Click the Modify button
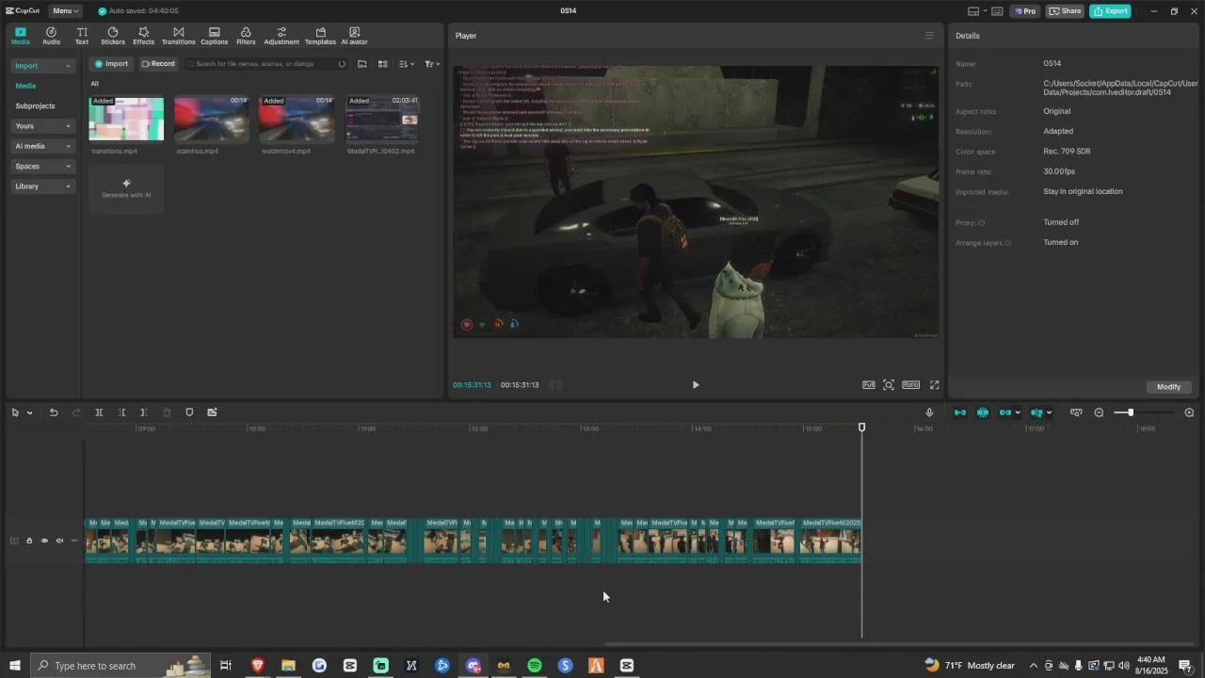 point(1168,387)
